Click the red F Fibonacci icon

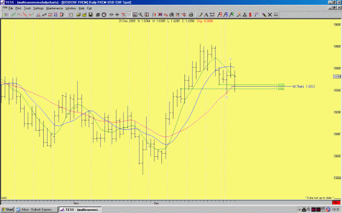pos(219,15)
